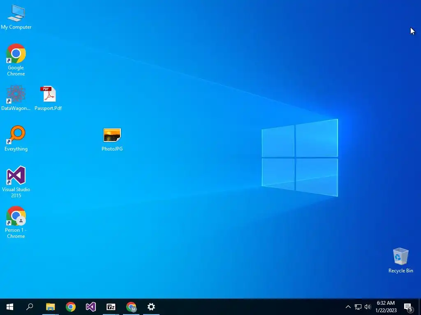
Task: Open Chrome profile M taskbar icon
Action: [131, 307]
